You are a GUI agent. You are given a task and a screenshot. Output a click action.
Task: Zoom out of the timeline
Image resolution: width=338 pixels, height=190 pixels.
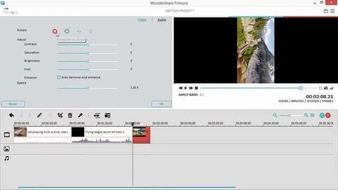pos(275,115)
